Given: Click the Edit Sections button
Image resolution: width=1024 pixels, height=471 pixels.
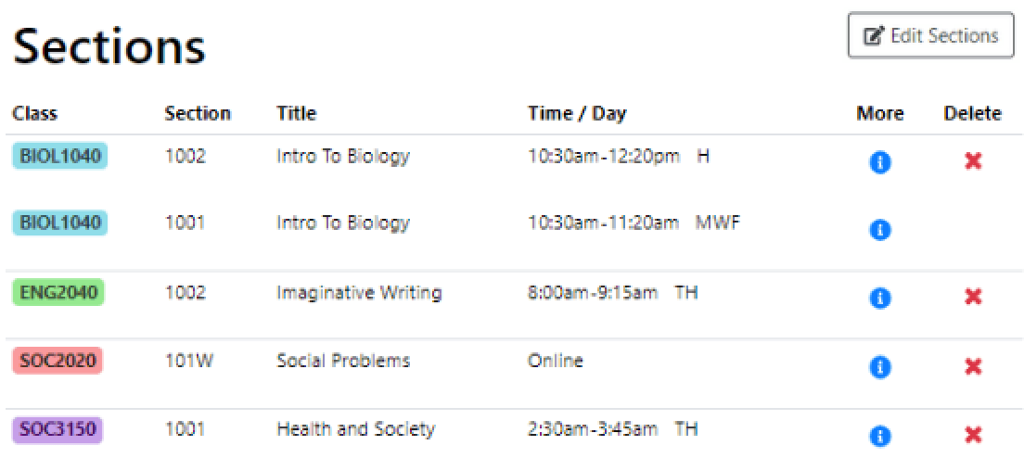Looking at the screenshot, I should pyautogui.click(x=930, y=36).
